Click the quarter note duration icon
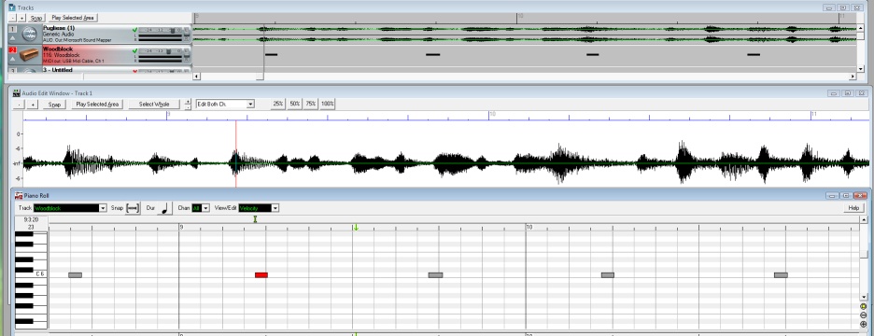The width and height of the screenshot is (874, 336). pyautogui.click(x=164, y=208)
